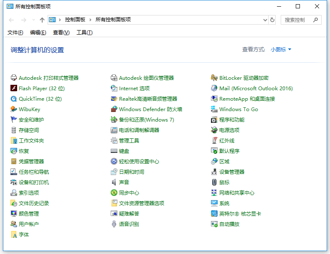Click the Control Panel icon in address bar
The image size is (330, 254).
click(x=52, y=20)
